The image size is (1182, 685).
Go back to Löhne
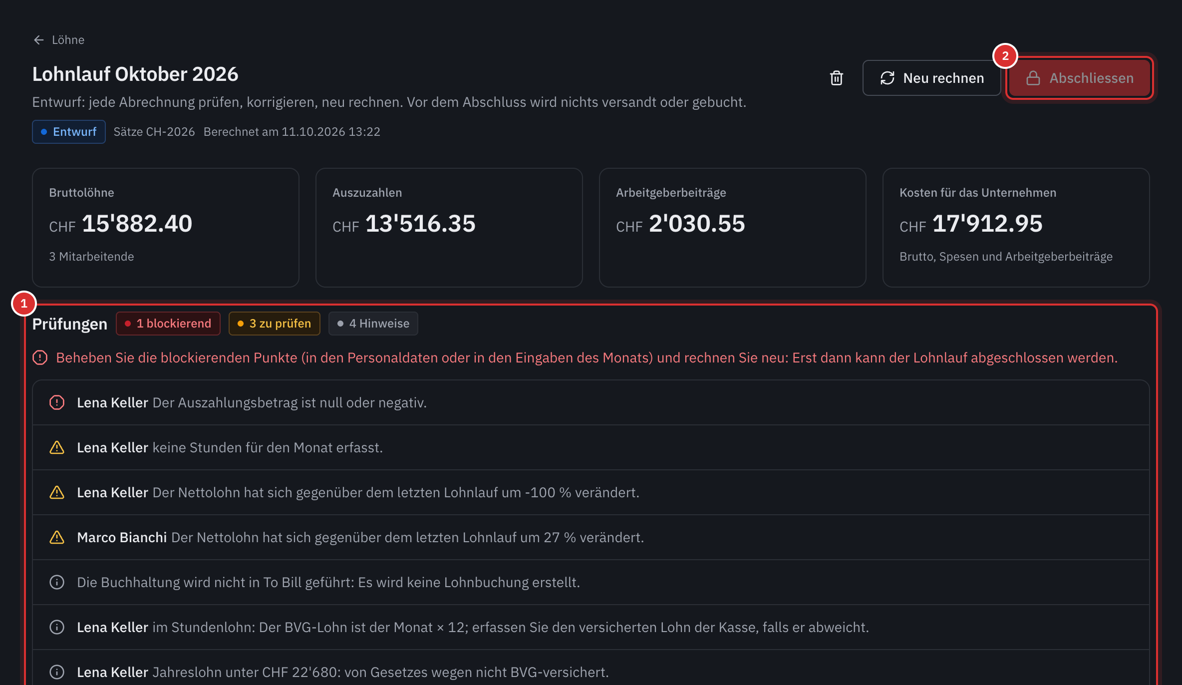tap(58, 40)
